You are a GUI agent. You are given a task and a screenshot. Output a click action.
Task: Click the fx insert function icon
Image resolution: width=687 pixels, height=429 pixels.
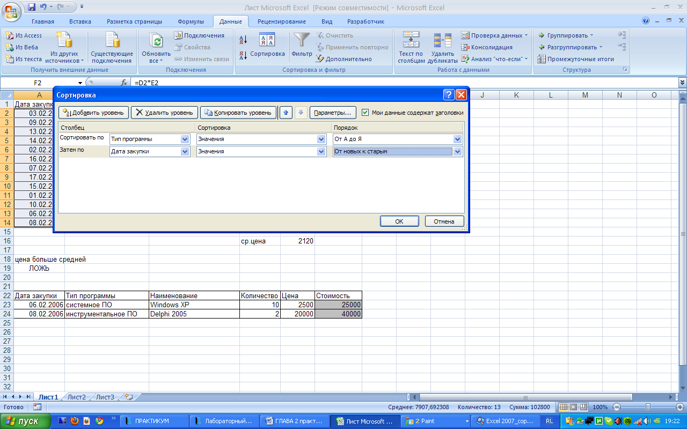tap(124, 83)
